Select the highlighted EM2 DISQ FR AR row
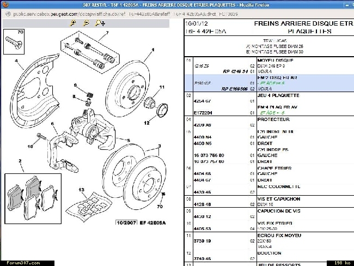 pyautogui.click(x=269, y=83)
